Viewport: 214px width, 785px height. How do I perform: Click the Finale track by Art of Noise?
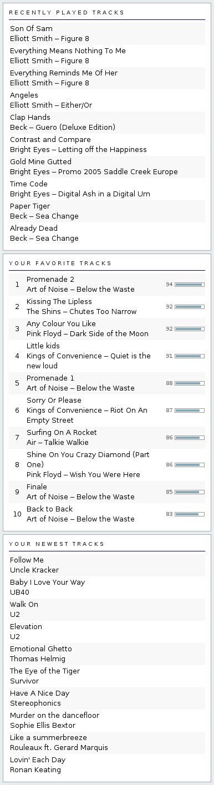37,487
